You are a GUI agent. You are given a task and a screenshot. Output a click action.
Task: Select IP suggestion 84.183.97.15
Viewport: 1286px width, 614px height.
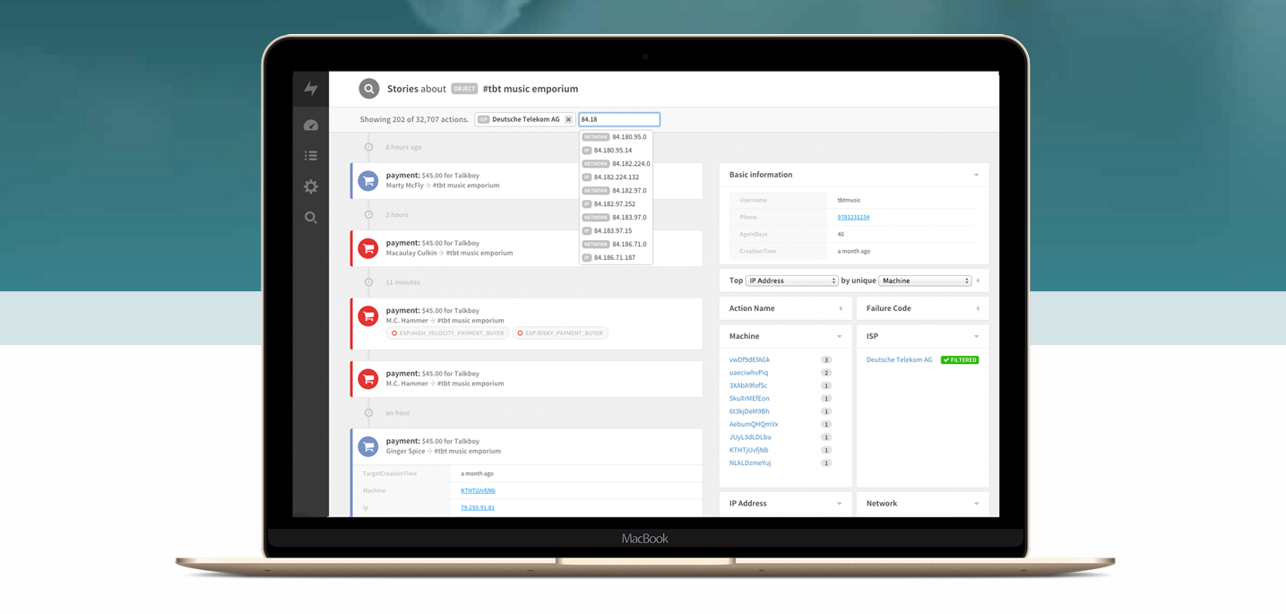(x=617, y=231)
